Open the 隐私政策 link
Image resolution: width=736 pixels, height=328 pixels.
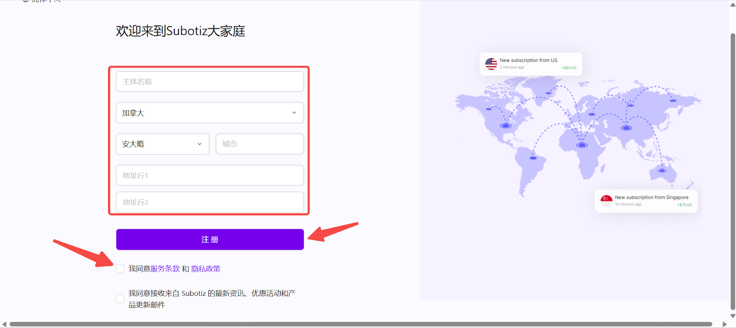pos(206,269)
